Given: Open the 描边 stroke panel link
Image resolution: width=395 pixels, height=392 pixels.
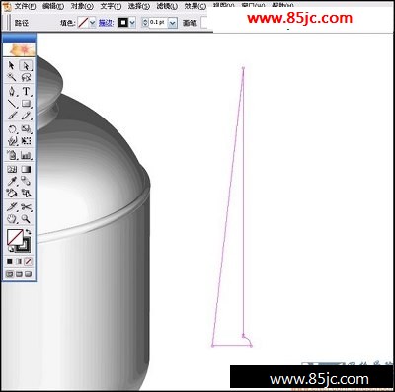Looking at the screenshot, I should click(107, 23).
